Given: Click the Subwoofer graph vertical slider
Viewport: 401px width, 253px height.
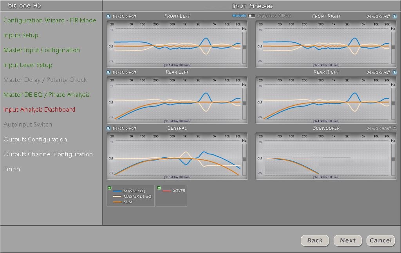Looking at the screenshot, I should click(393, 159).
